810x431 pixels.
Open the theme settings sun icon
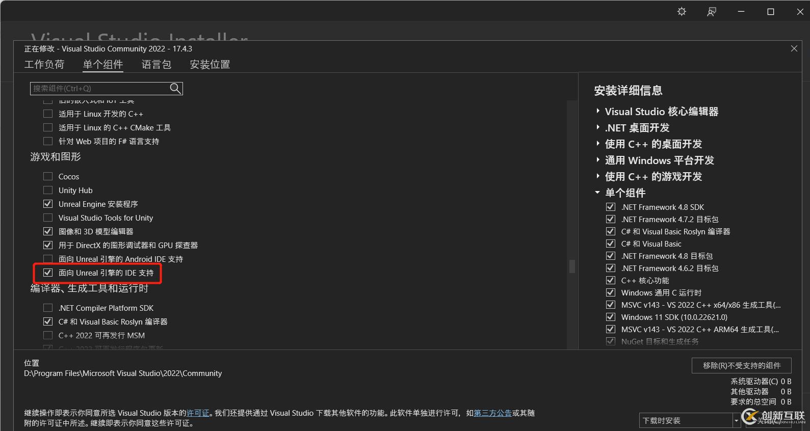click(682, 12)
